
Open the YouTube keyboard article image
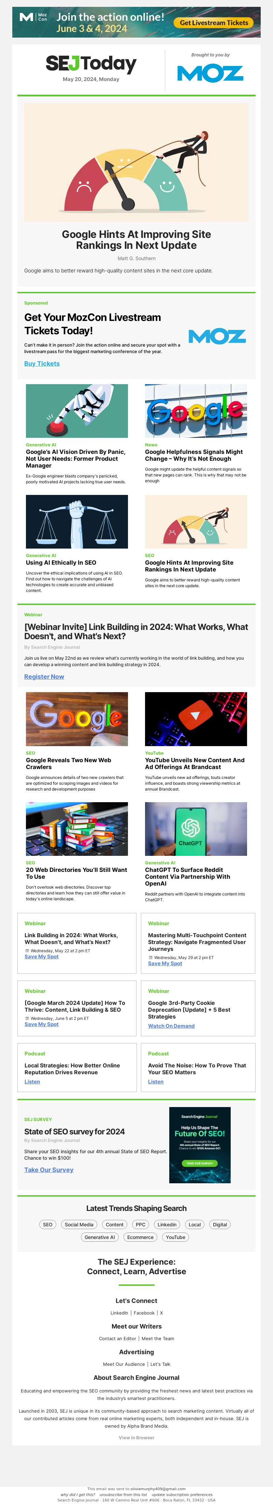[x=196, y=719]
